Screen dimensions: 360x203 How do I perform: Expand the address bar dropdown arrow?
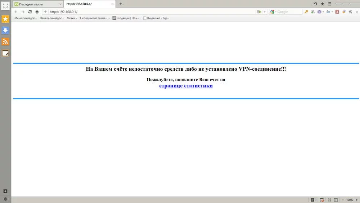(x=265, y=12)
